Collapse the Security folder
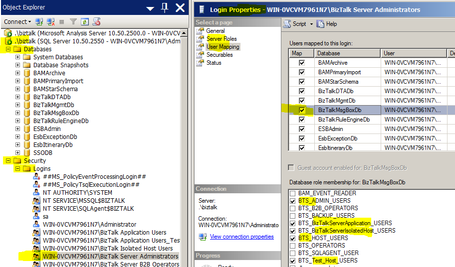The image size is (455, 267). pos(8,160)
